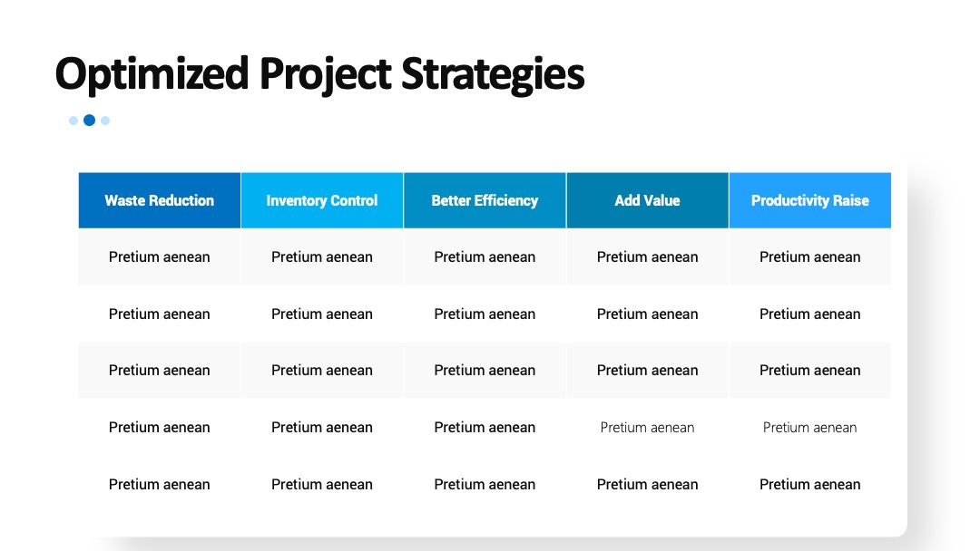Click the left light blue dot
The width and height of the screenshot is (980, 551).
point(73,121)
